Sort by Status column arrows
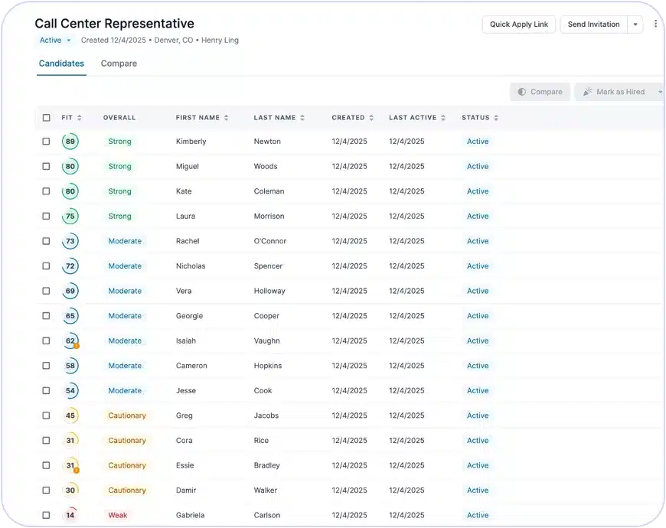666x528 pixels. pos(496,118)
